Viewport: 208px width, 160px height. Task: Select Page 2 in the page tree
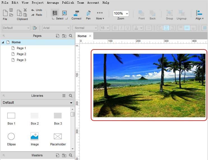coord(21,54)
